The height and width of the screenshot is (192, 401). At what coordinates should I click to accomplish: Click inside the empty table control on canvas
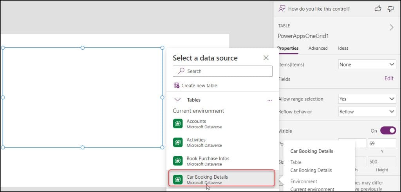pos(83,97)
